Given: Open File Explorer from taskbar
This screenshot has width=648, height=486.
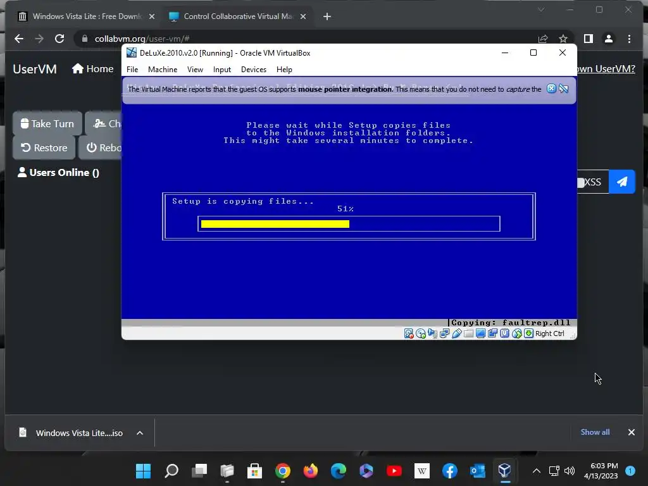Looking at the screenshot, I should [x=227, y=471].
